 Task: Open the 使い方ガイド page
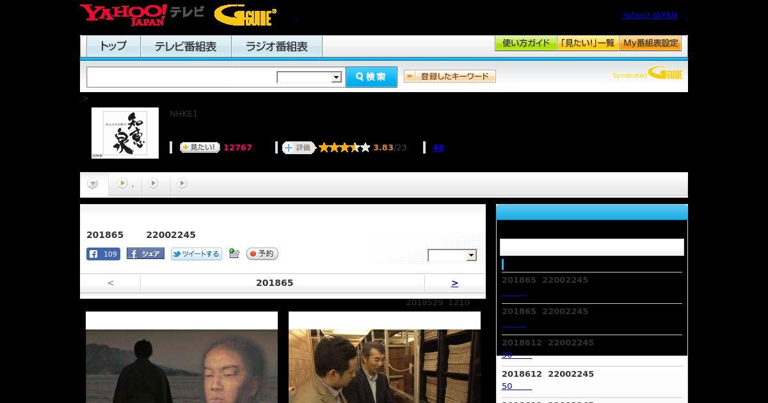[x=525, y=43]
